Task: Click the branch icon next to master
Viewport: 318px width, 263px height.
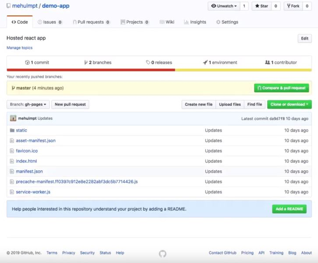Action: (13, 88)
